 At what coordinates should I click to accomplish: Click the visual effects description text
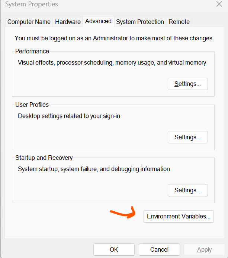coord(112,63)
